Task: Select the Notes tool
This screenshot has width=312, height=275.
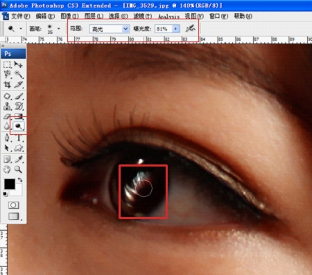Action: point(7,159)
